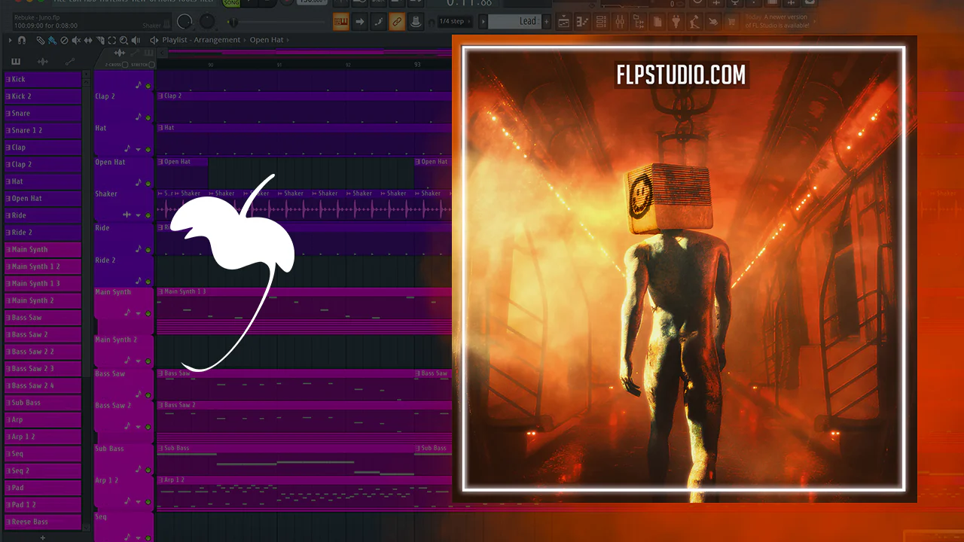Screen dimensions: 964x542
Task: Open the Channel rack view icon in top toolbar
Action: pos(601,21)
